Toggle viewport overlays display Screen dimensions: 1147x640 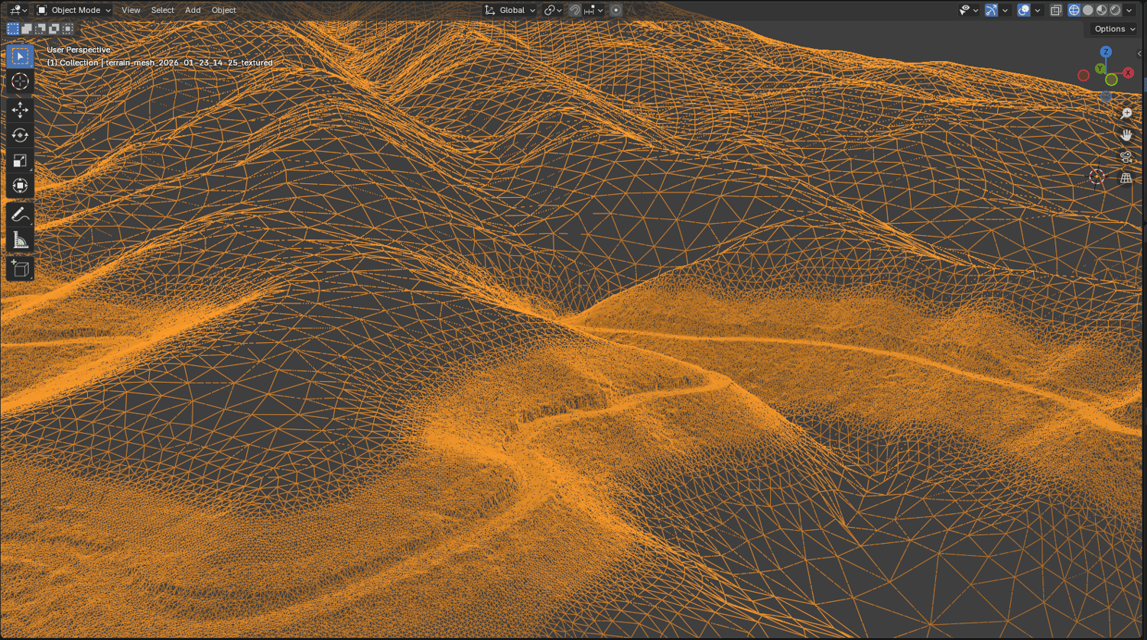point(1024,10)
